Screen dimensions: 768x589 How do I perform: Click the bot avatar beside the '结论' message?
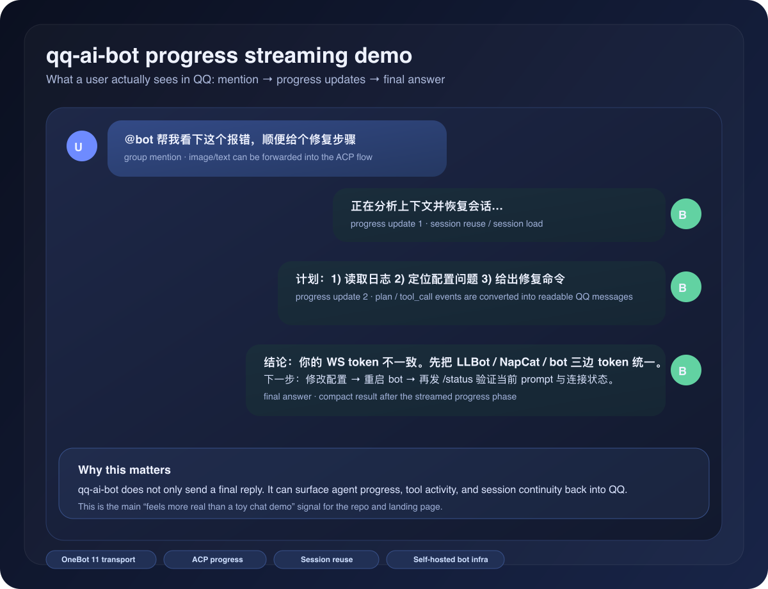tap(686, 370)
